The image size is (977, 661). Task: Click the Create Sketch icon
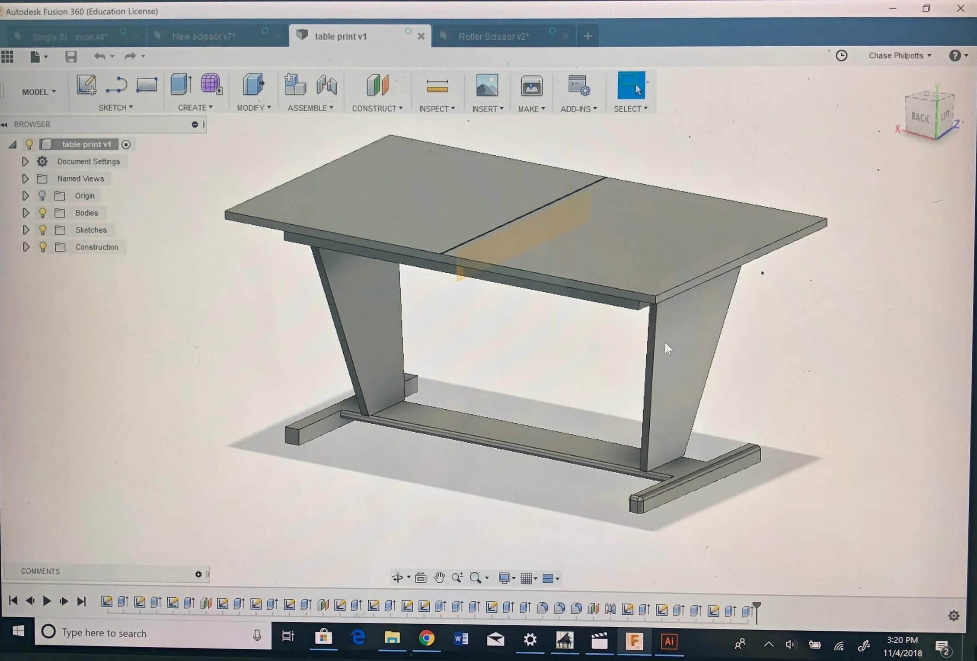(x=86, y=84)
